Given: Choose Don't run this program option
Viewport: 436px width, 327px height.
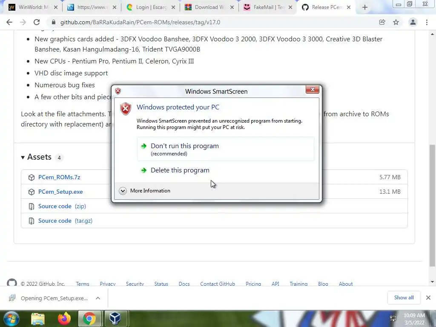Looking at the screenshot, I should (225, 149).
